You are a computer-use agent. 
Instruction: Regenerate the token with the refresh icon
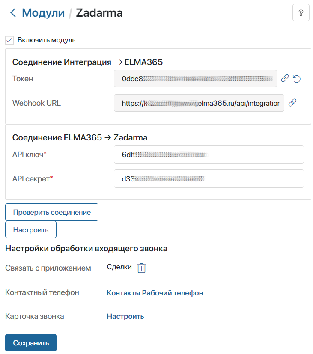[296, 79]
